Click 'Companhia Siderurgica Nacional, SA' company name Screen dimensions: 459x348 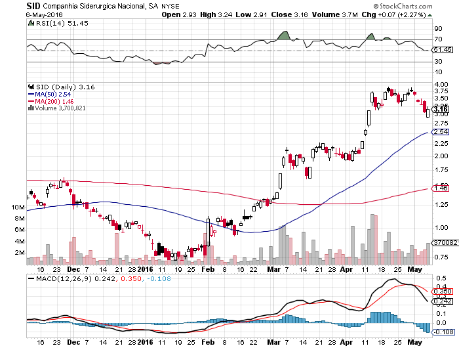point(100,6)
